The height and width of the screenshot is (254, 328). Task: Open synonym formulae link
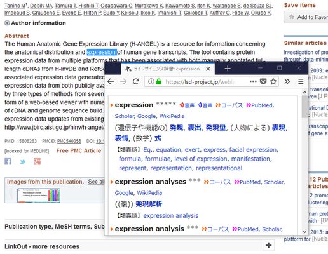pyautogui.click(x=158, y=159)
